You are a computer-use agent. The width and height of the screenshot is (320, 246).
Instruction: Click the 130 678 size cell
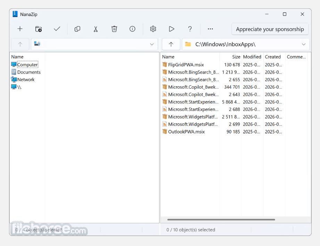[232, 65]
